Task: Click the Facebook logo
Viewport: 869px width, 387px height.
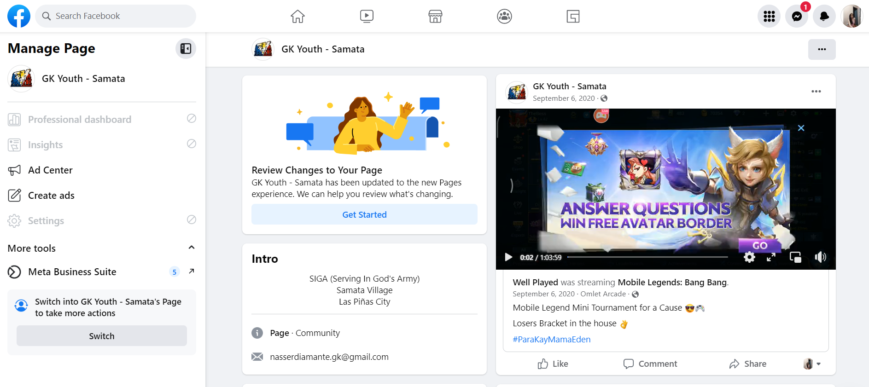Action: point(19,16)
